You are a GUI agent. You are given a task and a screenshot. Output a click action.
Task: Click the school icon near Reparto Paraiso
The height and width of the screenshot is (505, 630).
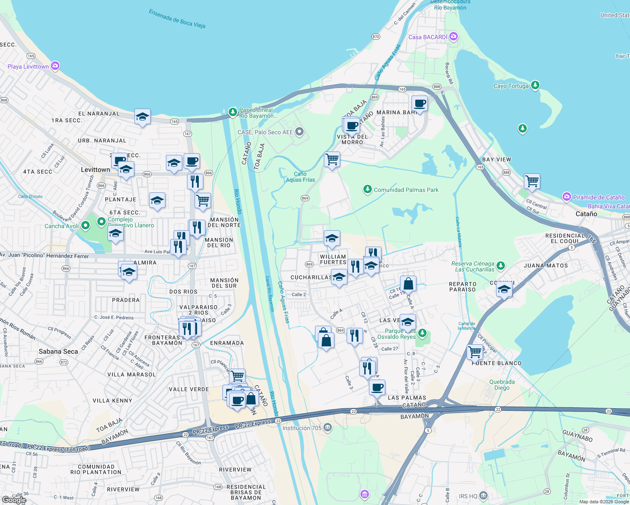tap(505, 290)
